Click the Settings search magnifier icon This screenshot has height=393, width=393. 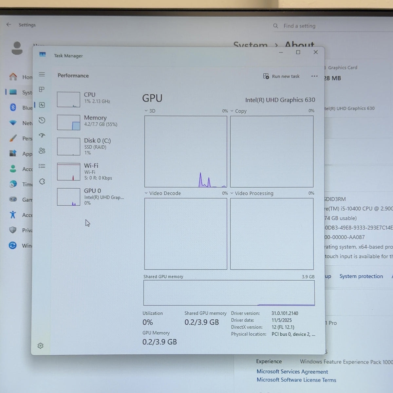(276, 26)
